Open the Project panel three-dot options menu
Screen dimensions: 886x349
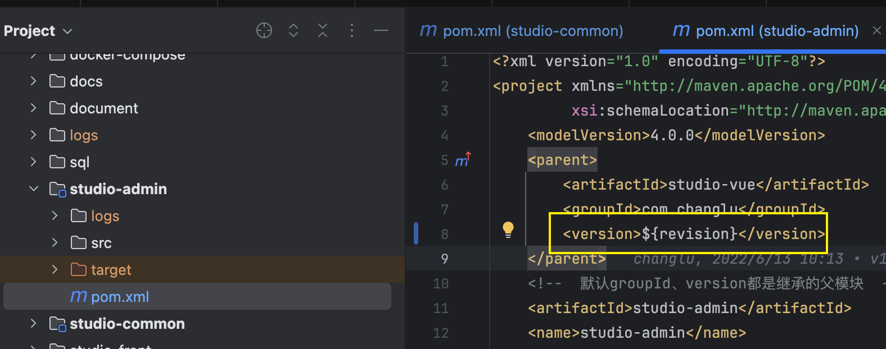(352, 30)
